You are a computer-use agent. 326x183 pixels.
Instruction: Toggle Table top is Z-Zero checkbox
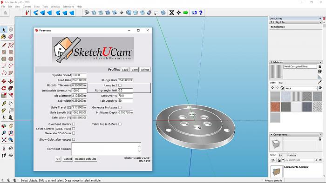(120, 124)
